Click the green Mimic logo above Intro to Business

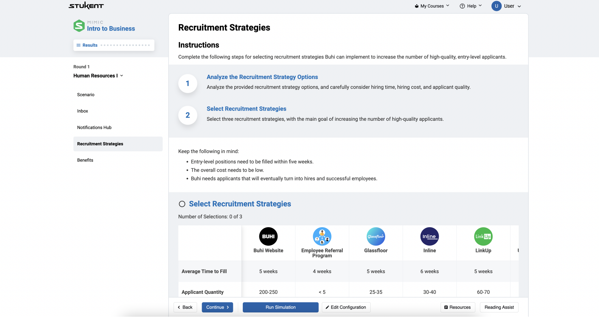[x=79, y=25]
